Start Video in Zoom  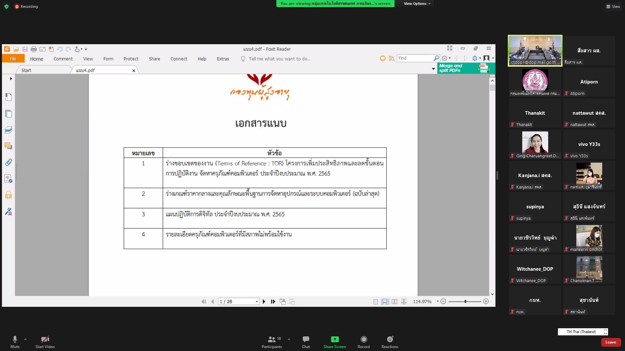(x=45, y=342)
